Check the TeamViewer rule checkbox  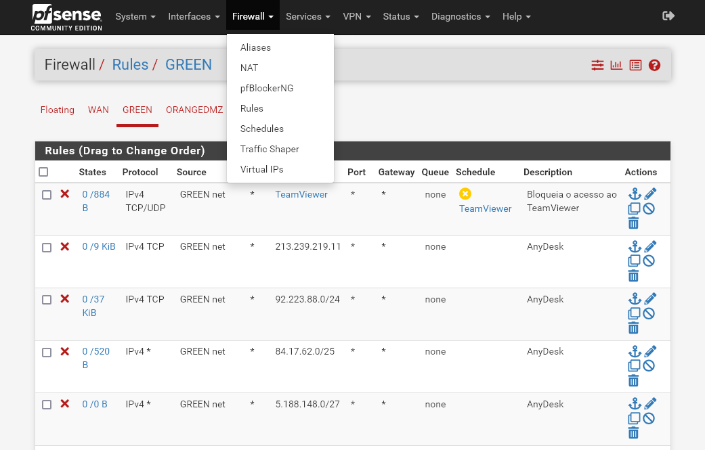[47, 195]
